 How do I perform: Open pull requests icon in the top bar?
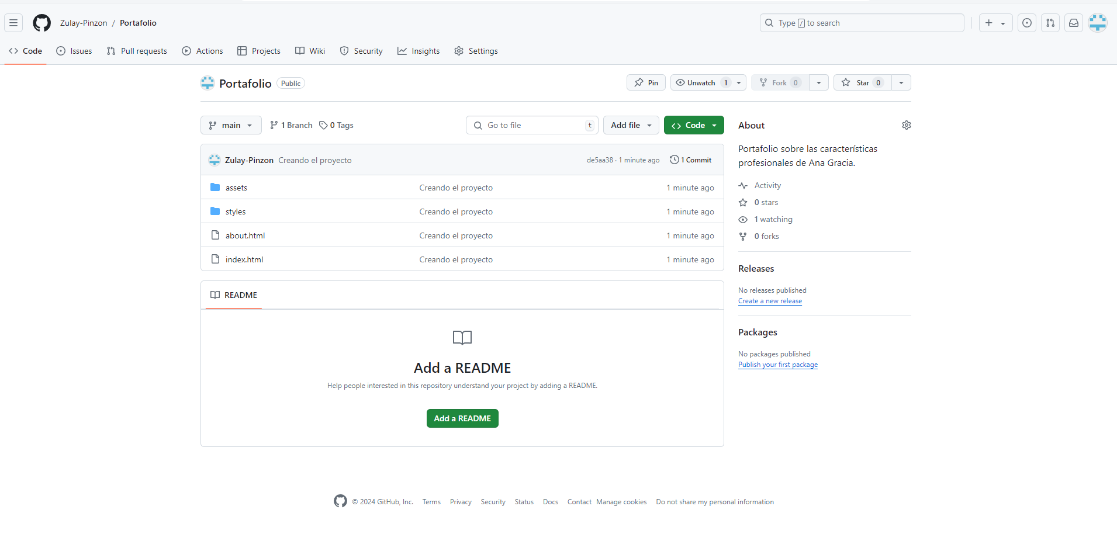coord(1050,23)
